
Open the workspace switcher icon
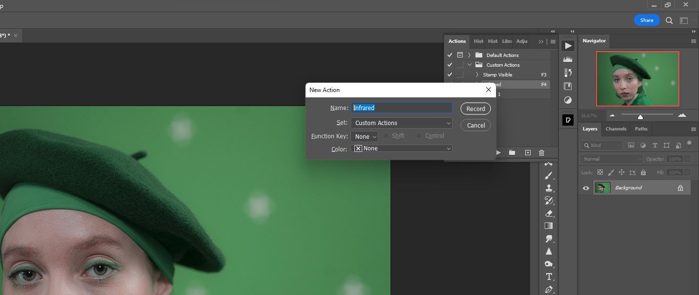[x=684, y=20]
